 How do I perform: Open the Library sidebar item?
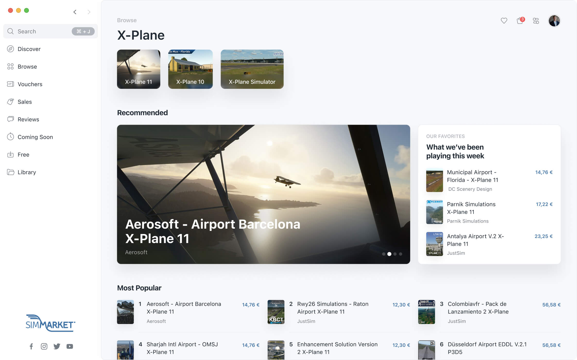pos(27,172)
